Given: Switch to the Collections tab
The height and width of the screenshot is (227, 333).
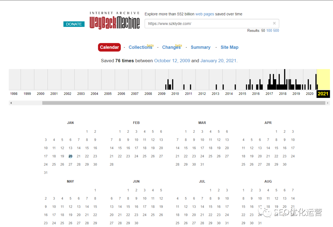Looking at the screenshot, I should point(141,47).
